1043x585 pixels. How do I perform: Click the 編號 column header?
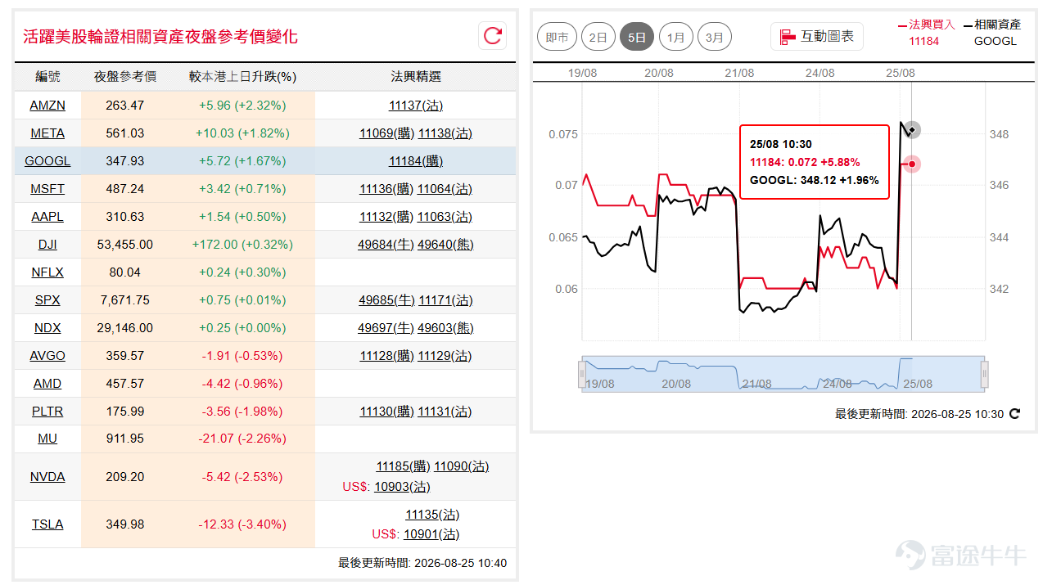pos(47,76)
